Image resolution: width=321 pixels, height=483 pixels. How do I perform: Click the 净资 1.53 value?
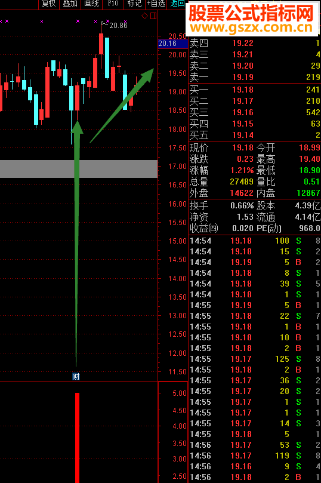(245, 217)
